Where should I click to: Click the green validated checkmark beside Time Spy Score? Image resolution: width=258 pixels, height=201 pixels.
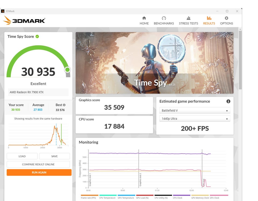coord(37,36)
